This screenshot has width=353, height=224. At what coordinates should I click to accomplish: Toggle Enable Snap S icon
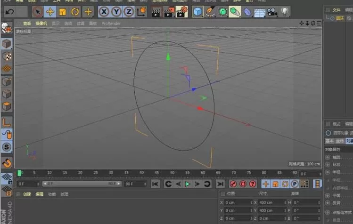tap(7, 147)
